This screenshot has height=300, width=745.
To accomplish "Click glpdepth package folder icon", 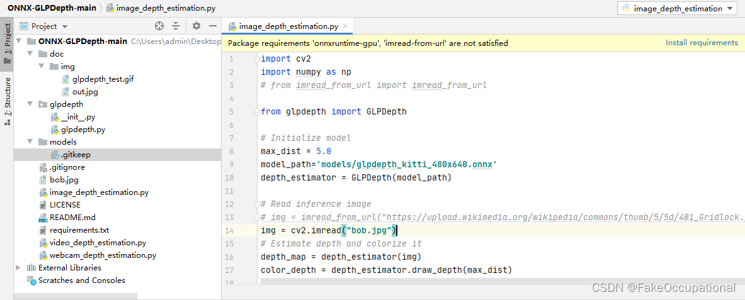I will [43, 104].
